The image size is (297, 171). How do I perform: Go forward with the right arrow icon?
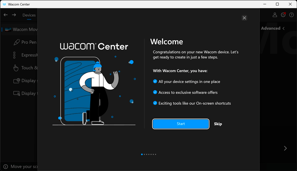tap(14, 15)
